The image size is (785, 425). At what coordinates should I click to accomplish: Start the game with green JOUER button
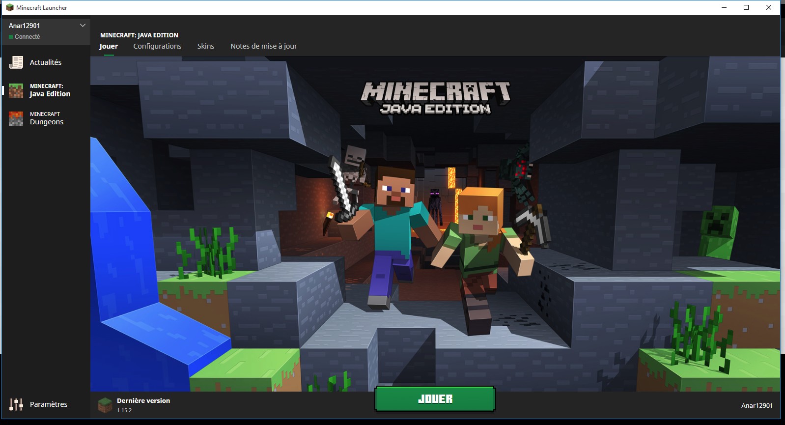point(435,399)
